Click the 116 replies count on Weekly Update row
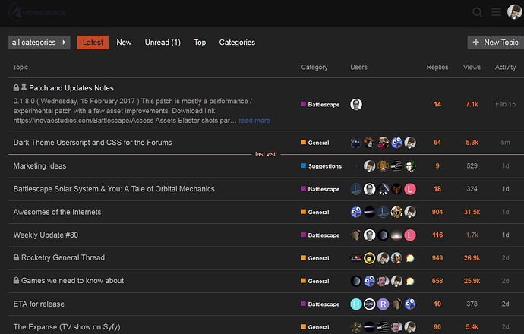This screenshot has width=524, height=334. coord(437,235)
